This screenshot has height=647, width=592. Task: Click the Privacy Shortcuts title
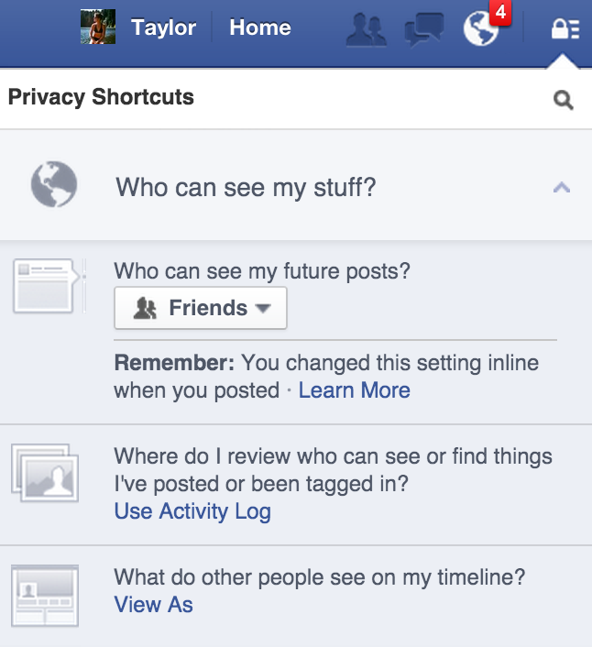pyautogui.click(x=101, y=97)
